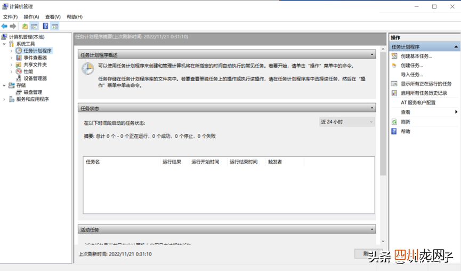Click 创建基本任务... action link
The image size is (461, 271).
coord(416,56)
